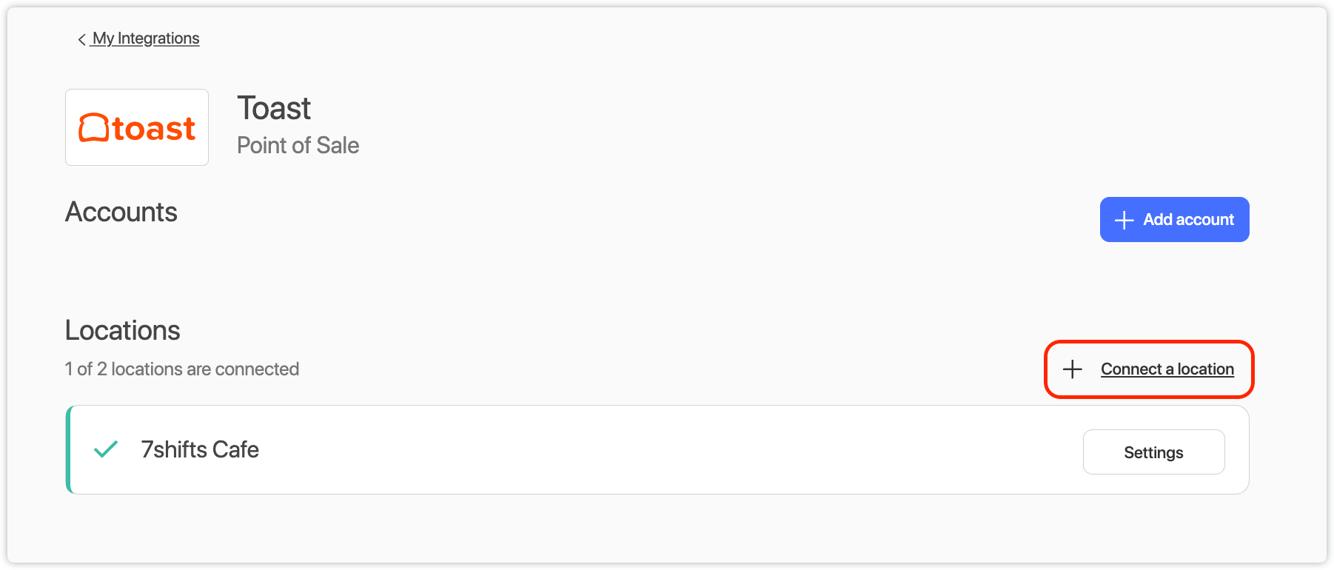Open Settings for 7shifts Cafe
This screenshot has width=1334, height=570.
(1153, 452)
